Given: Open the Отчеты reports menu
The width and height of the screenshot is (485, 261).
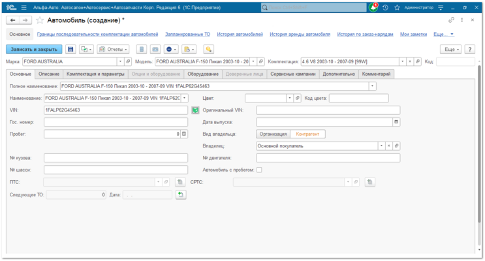Looking at the screenshot, I should point(113,49).
